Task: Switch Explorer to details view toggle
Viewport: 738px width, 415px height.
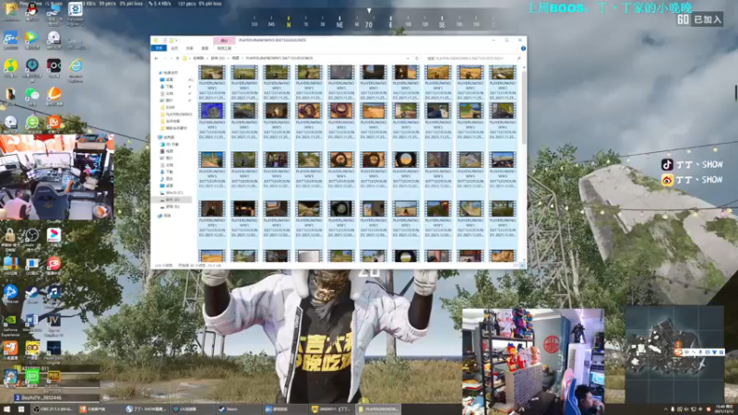Action: pyautogui.click(x=517, y=266)
